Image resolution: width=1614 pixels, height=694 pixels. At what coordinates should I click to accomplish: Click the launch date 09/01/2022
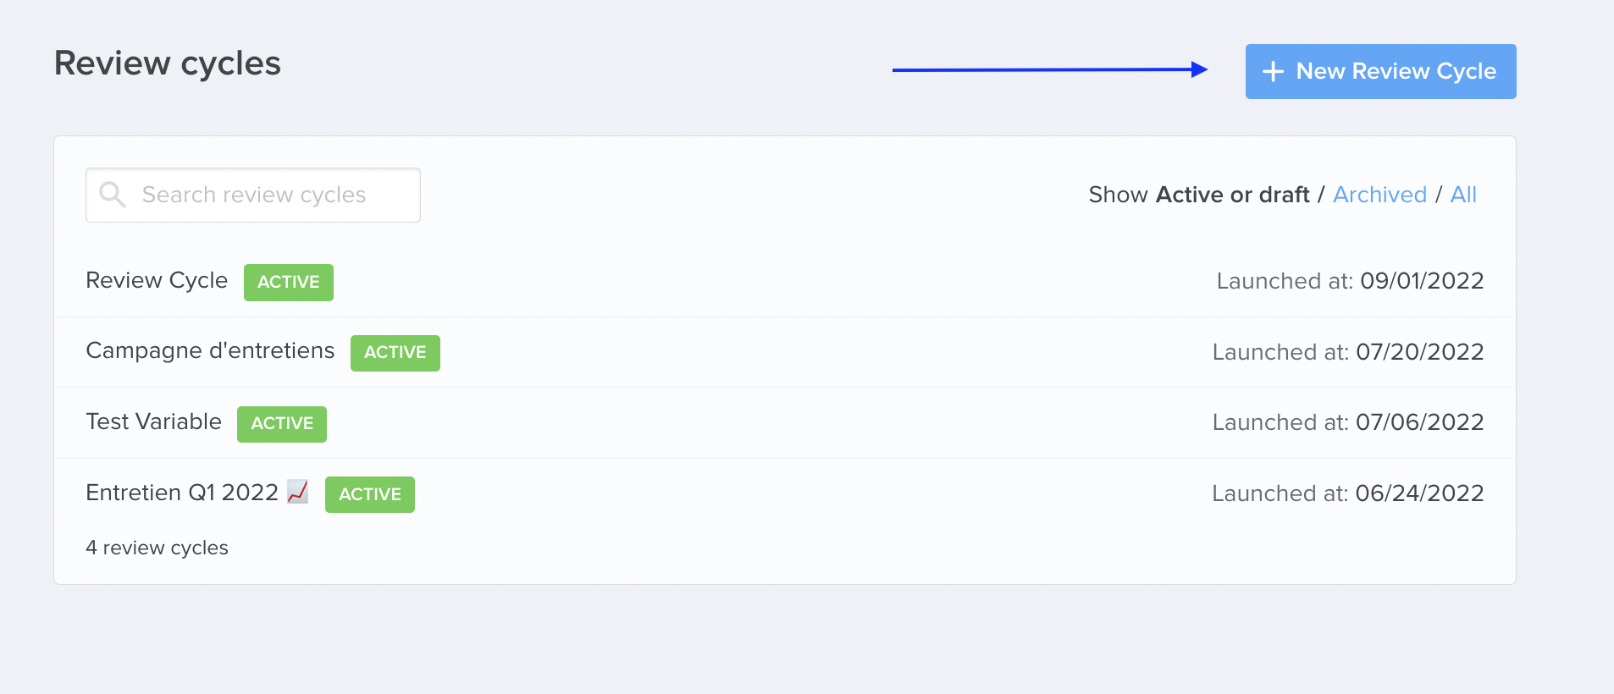[1422, 281]
